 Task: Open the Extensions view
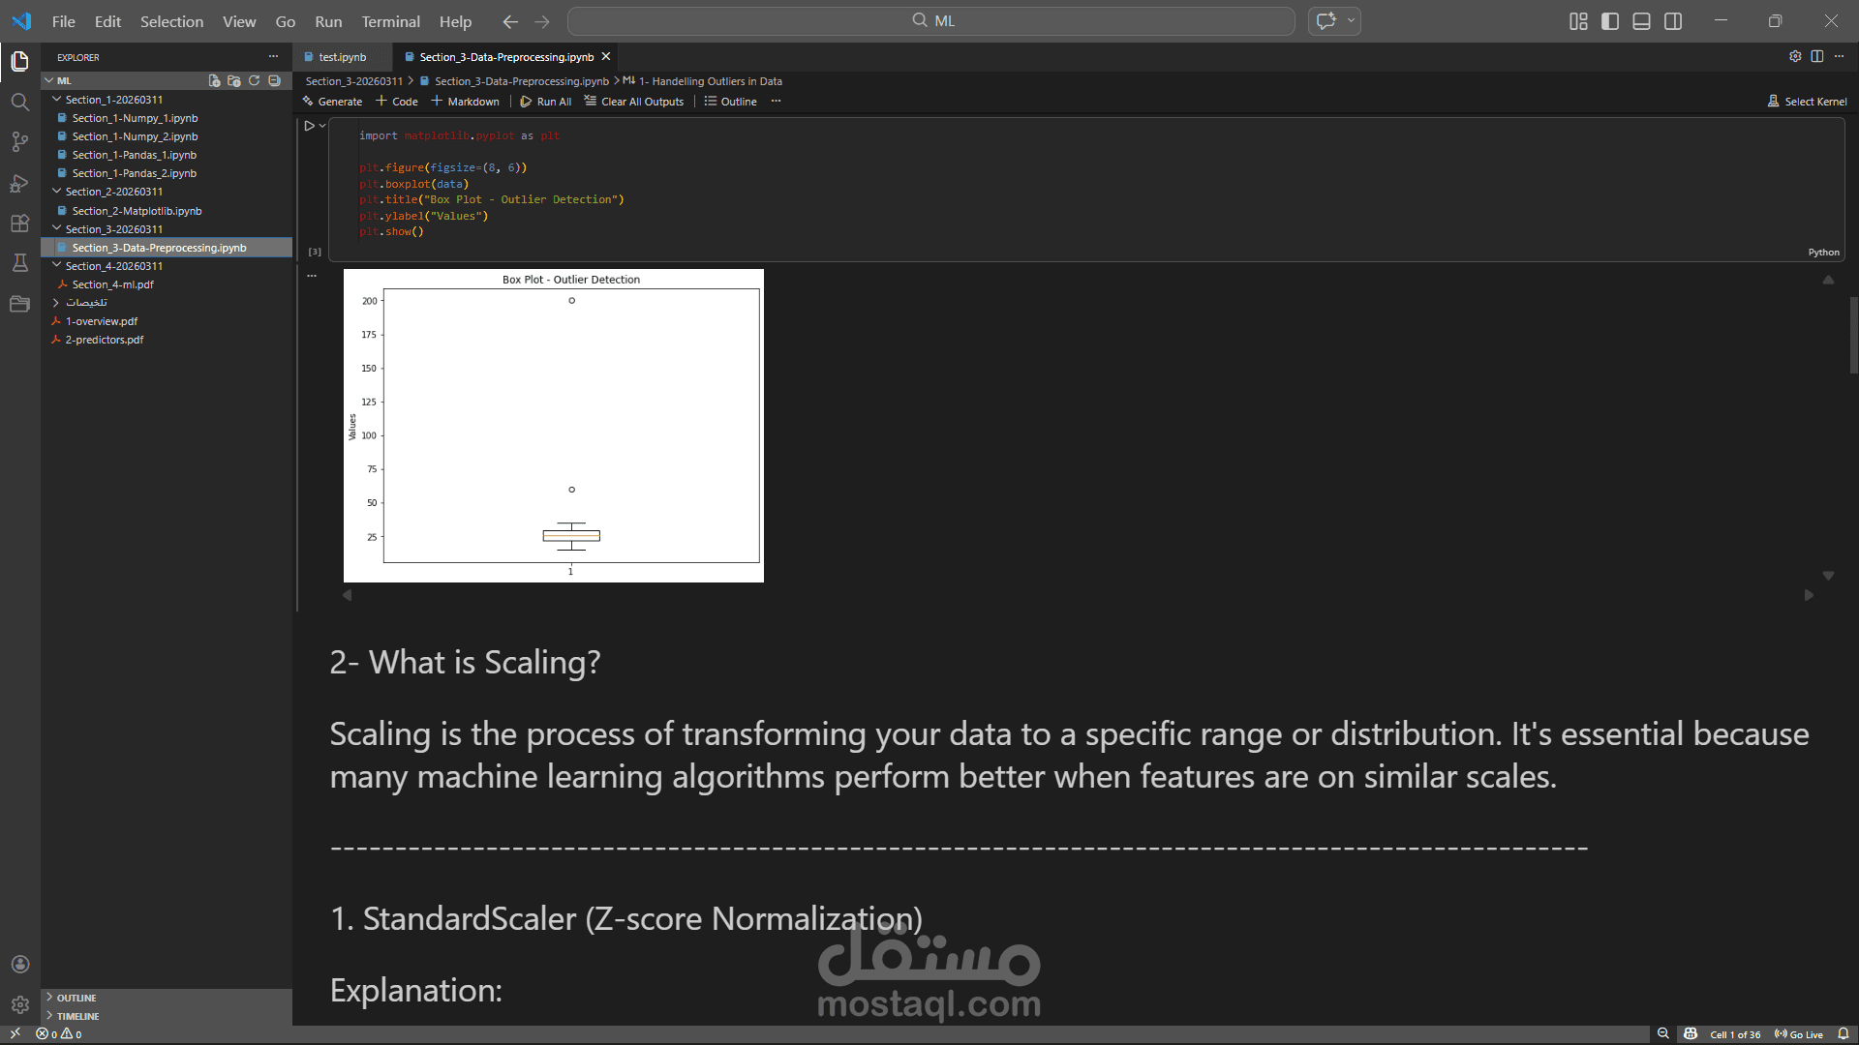tap(19, 224)
